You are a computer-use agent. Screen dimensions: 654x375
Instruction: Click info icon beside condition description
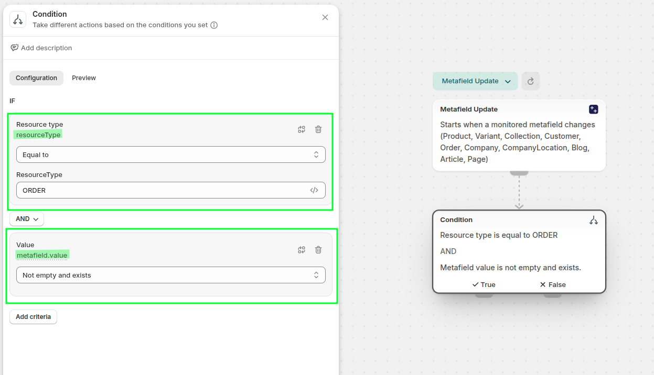coord(214,25)
